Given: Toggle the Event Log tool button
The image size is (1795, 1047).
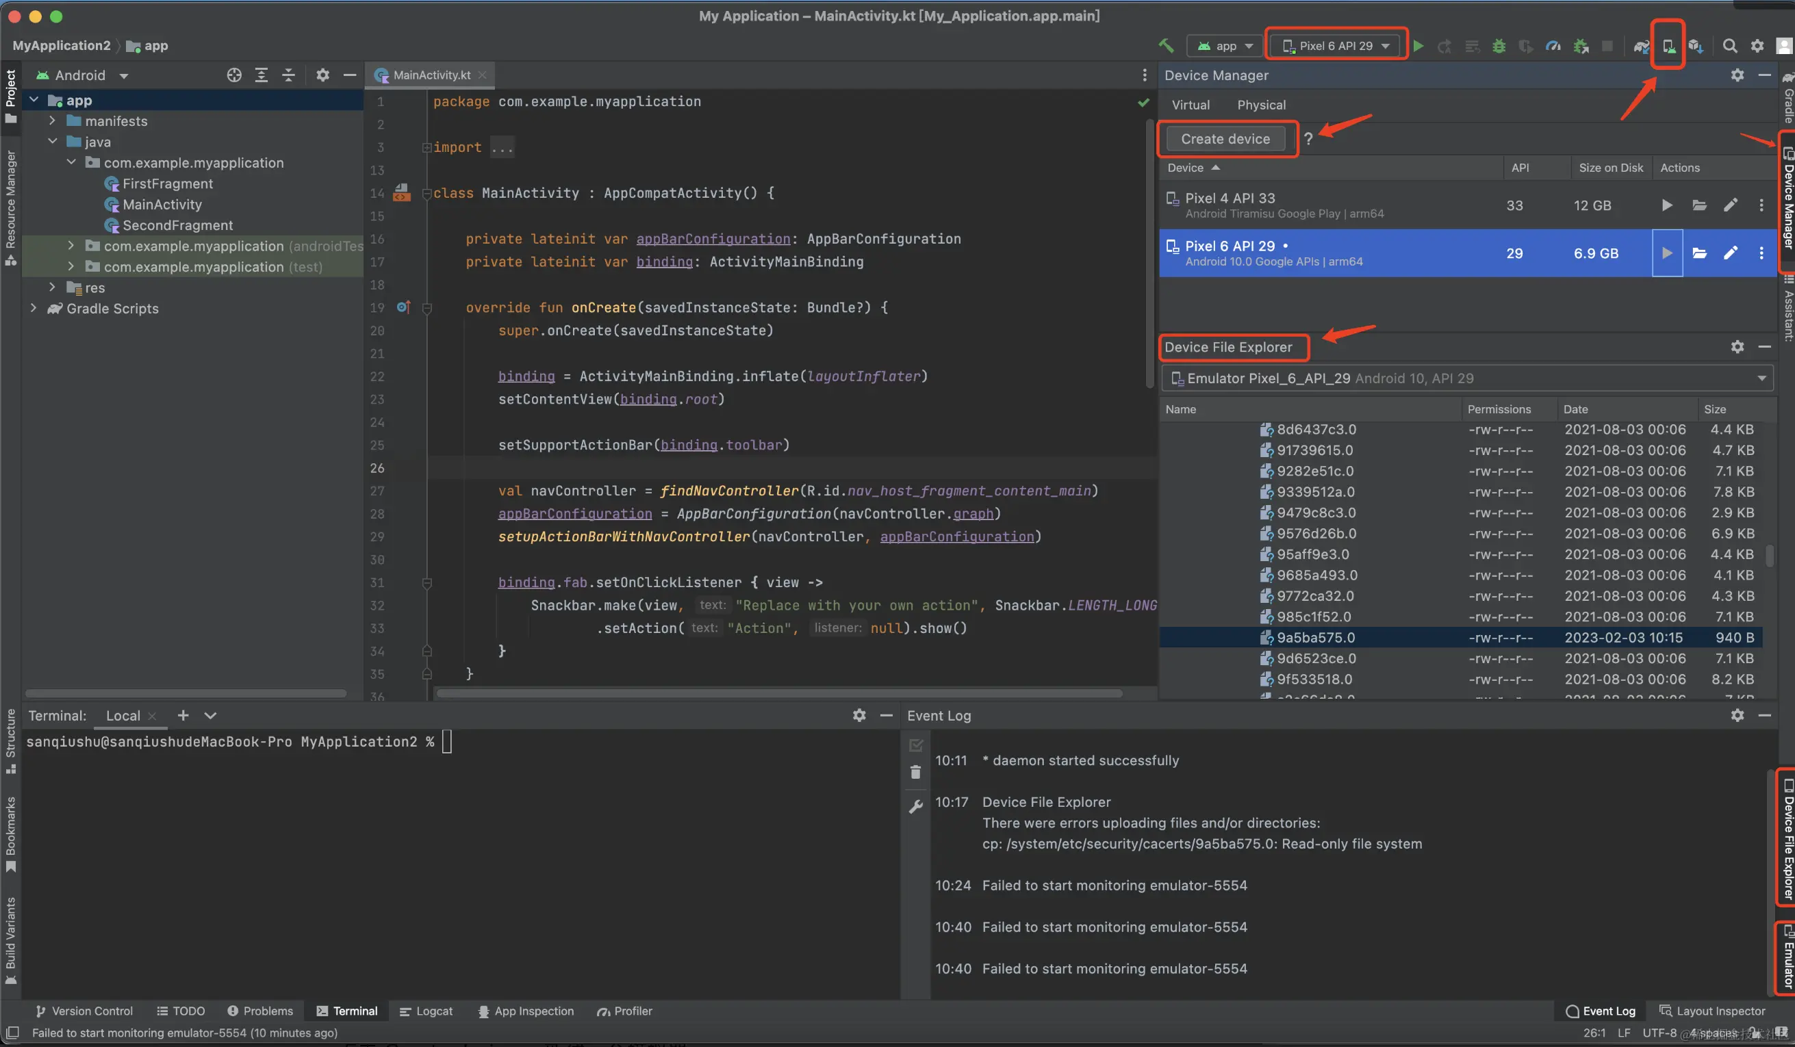Looking at the screenshot, I should [x=1600, y=1011].
